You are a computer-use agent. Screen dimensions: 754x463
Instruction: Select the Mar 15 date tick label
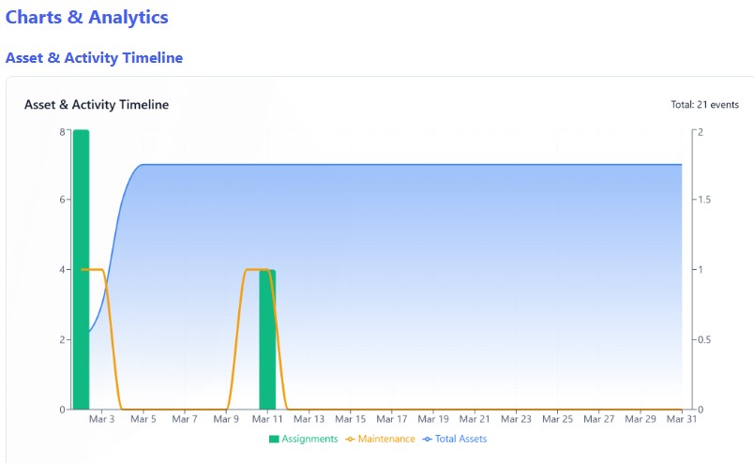coord(351,420)
